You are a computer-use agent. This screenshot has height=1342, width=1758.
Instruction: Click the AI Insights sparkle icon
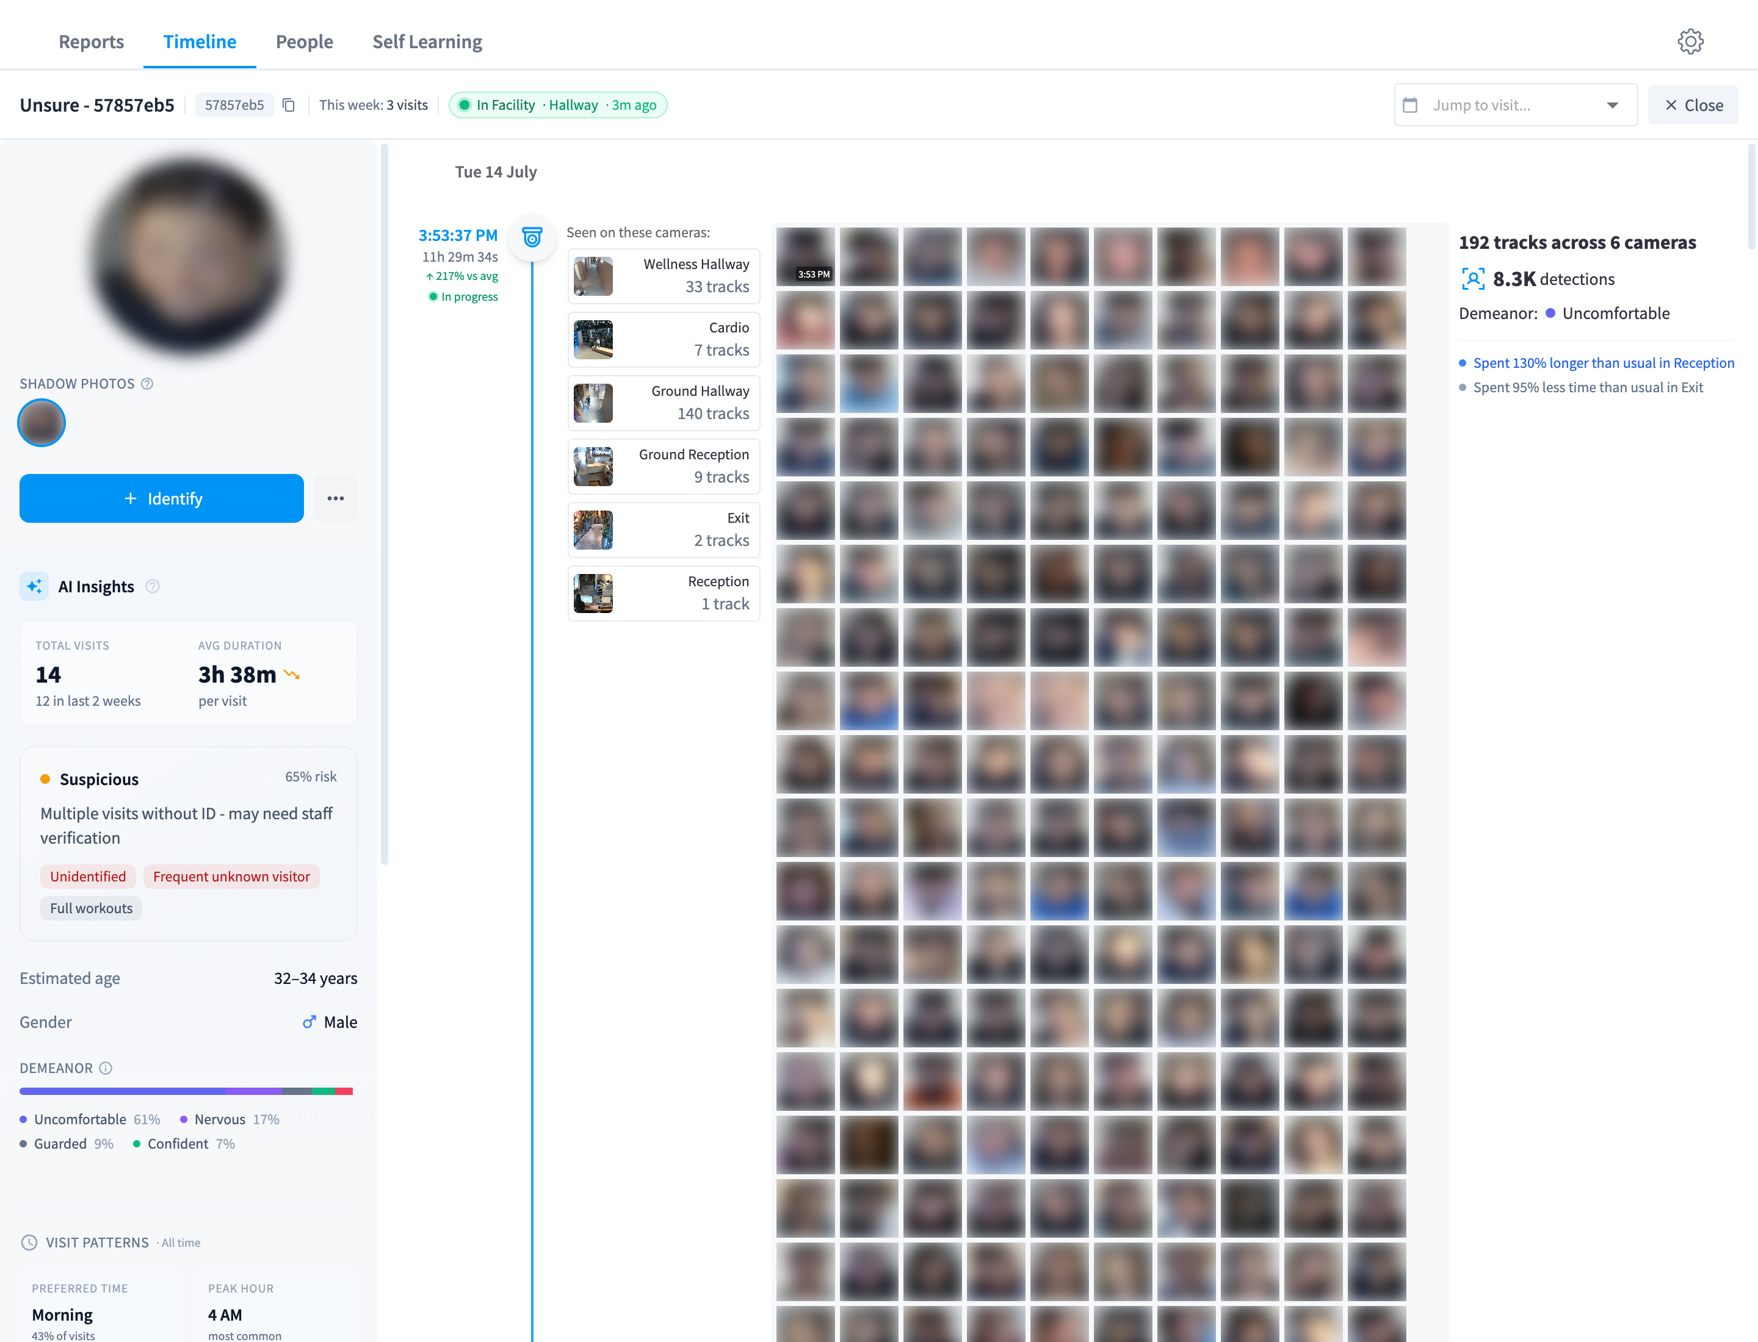(34, 586)
